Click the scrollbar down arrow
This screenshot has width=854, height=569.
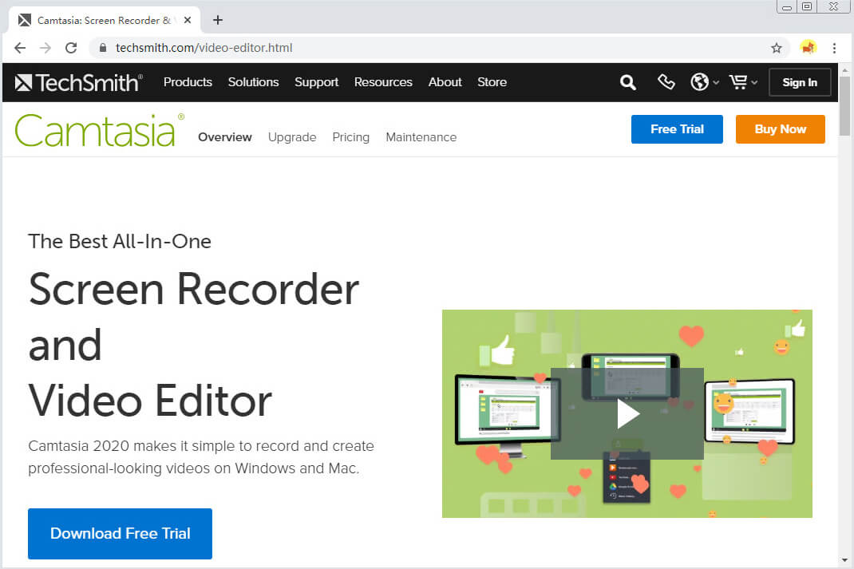pos(844,559)
